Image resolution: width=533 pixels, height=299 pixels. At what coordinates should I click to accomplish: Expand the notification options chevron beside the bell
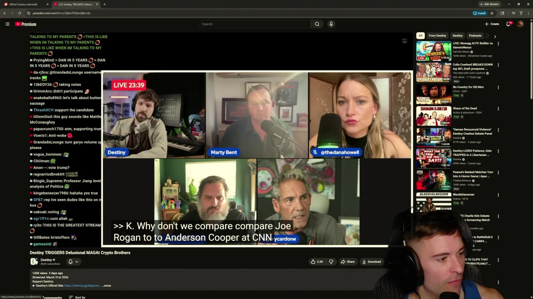pos(77,262)
